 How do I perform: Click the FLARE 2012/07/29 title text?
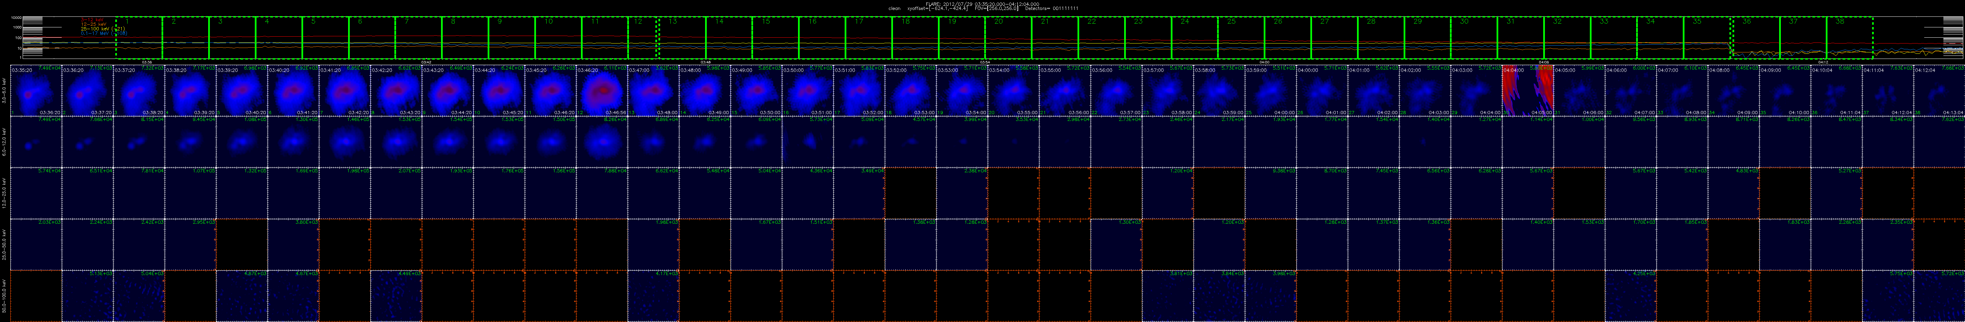point(982,4)
